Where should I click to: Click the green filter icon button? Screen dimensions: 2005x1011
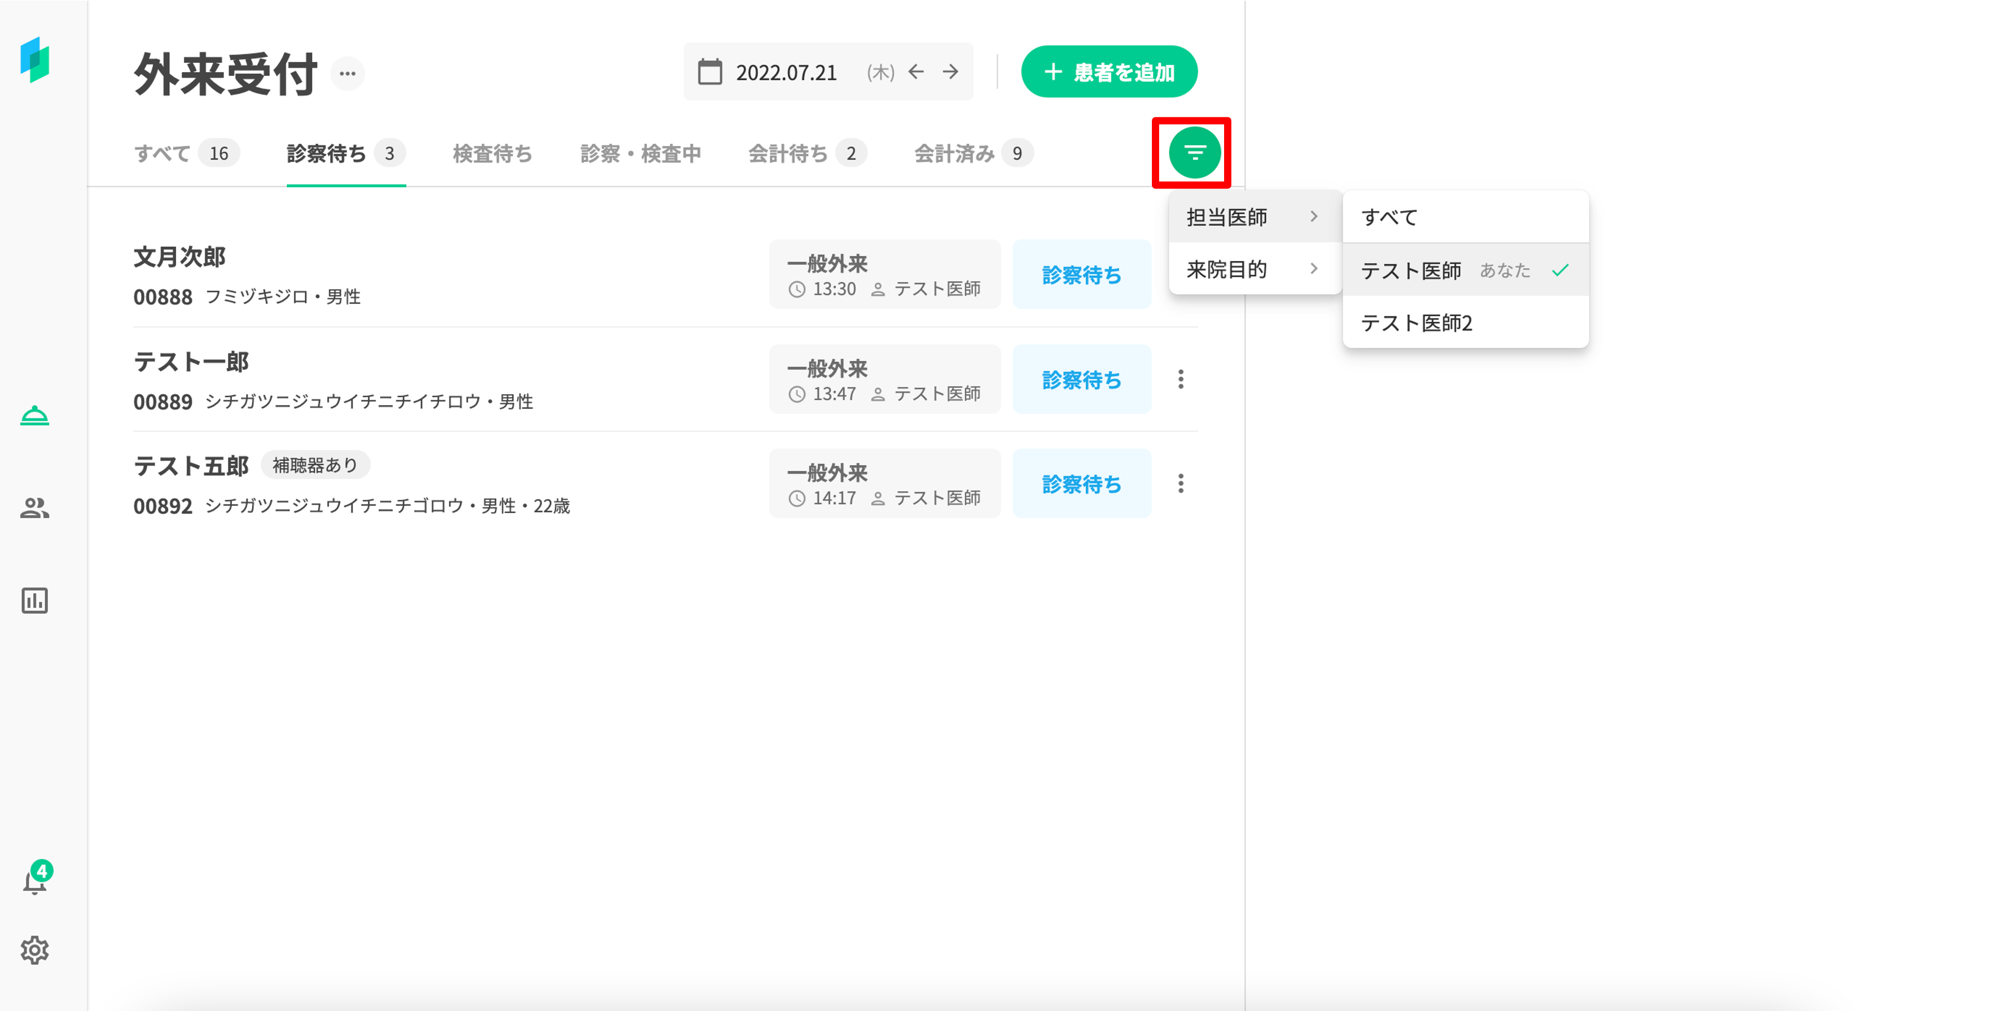tap(1194, 153)
